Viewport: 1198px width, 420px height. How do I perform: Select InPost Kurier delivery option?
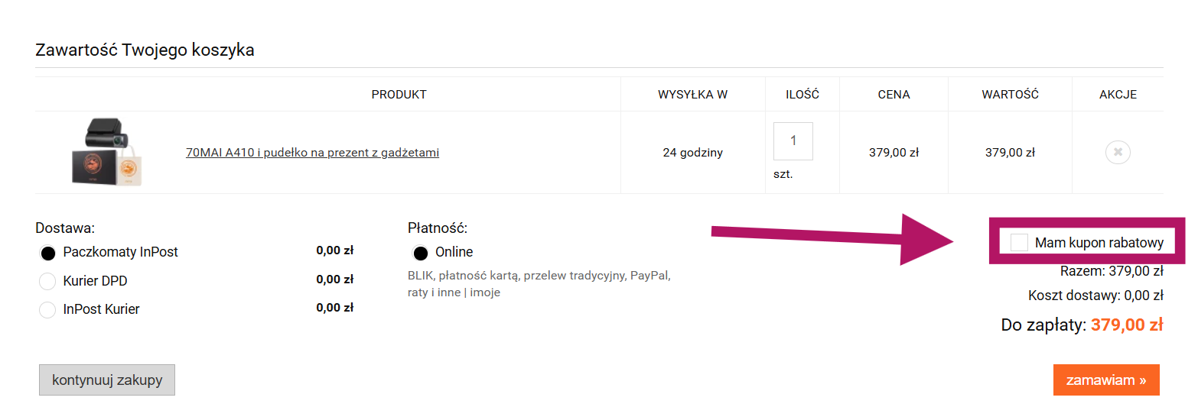click(47, 309)
